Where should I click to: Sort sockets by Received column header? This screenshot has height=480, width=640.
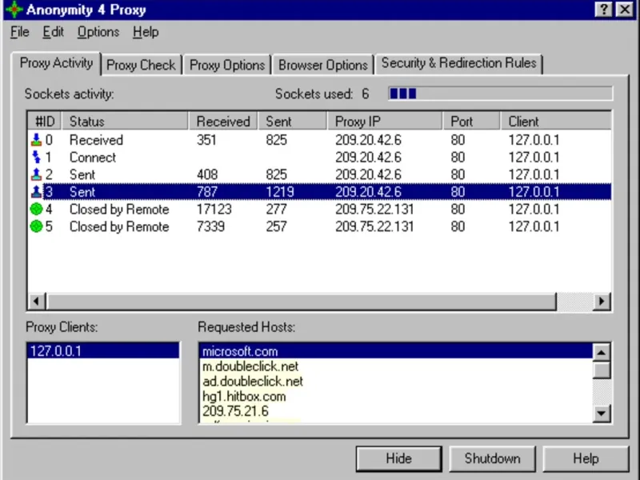pos(223,122)
